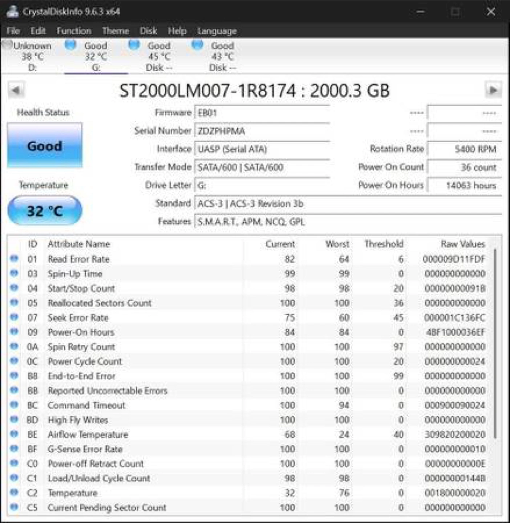The height and width of the screenshot is (523, 510).
Task: Click the Rotation Rate value 5400 RPM
Action: [464, 149]
